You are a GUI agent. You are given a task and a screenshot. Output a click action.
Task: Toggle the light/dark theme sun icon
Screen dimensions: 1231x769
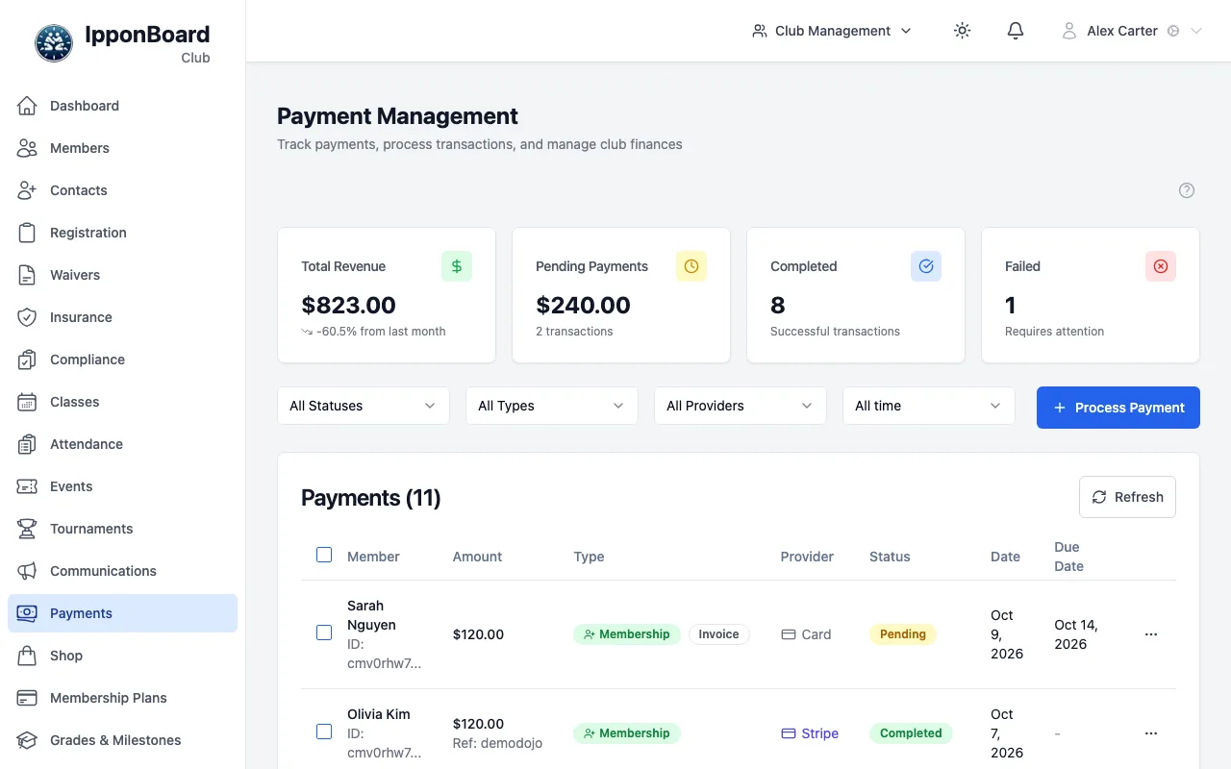(x=962, y=31)
